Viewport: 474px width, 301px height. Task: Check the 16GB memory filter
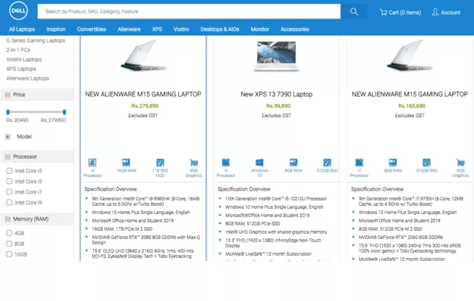tap(9, 254)
